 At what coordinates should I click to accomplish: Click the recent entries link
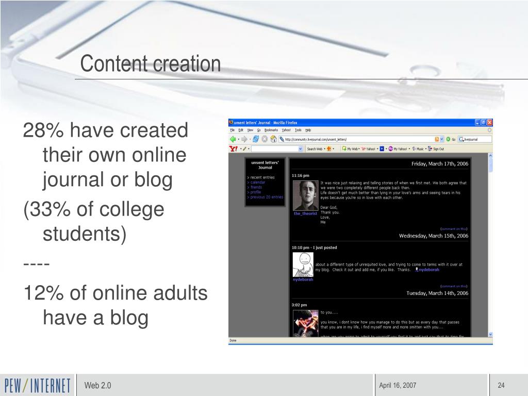click(262, 177)
